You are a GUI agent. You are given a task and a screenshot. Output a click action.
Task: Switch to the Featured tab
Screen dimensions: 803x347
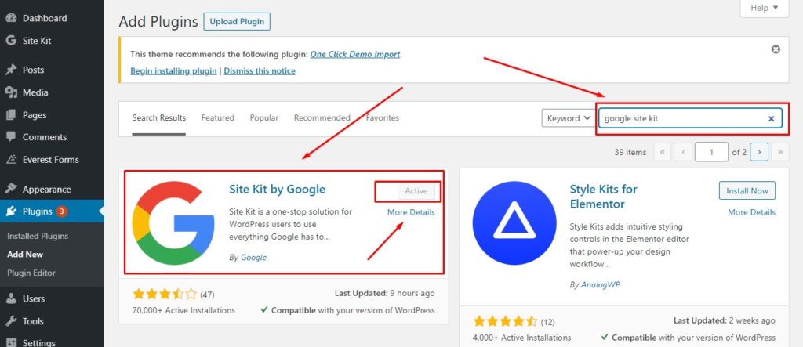pos(217,118)
